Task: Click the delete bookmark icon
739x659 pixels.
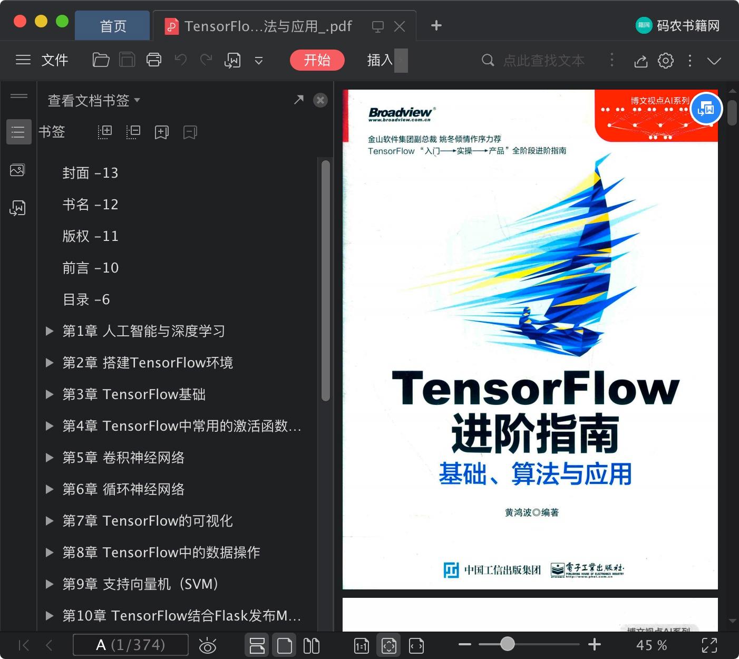Action: coord(190,132)
